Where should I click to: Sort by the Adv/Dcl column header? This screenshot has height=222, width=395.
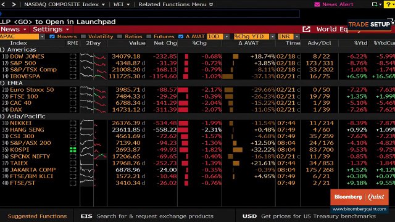pos(319,43)
